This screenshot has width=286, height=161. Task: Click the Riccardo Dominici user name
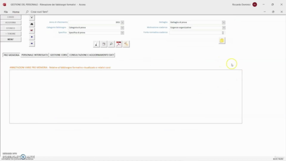coord(241,4)
